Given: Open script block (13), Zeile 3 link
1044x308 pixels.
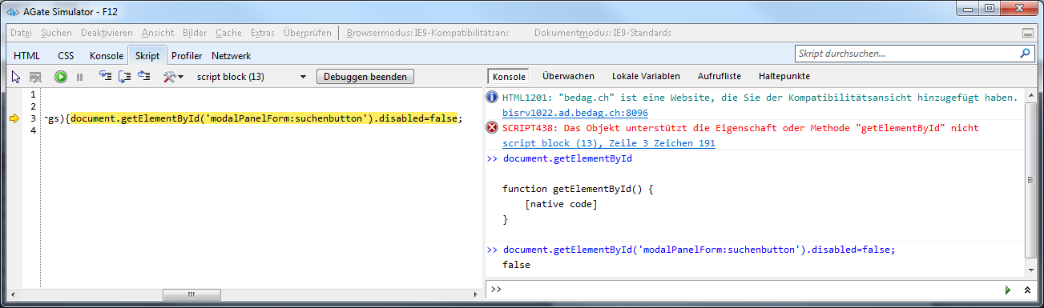Looking at the screenshot, I should pyautogui.click(x=609, y=143).
